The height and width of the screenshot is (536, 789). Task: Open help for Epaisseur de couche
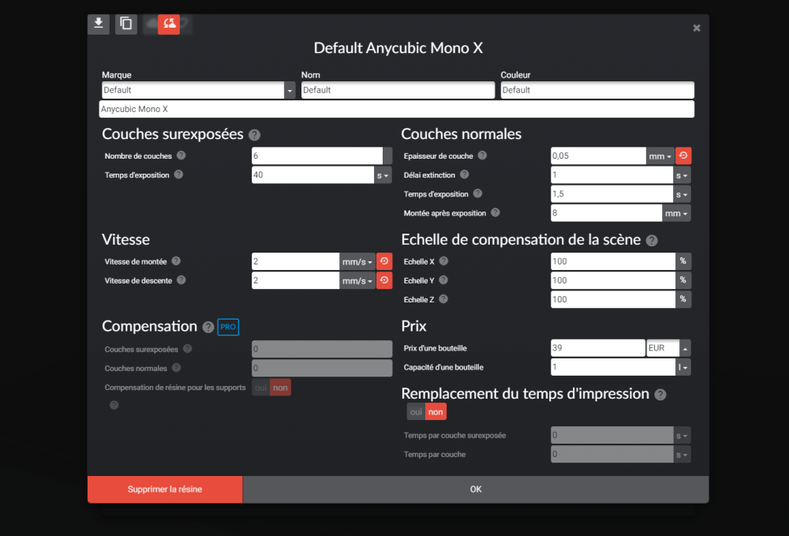(x=482, y=156)
